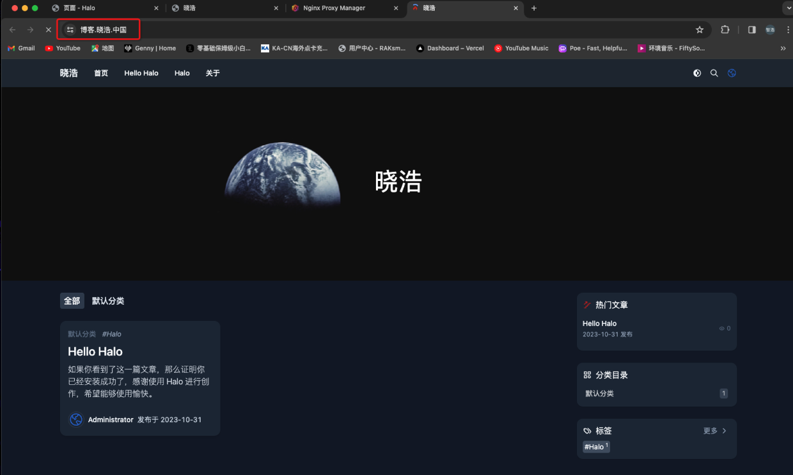
Task: Expand tags with 更多 link
Action: [714, 431]
